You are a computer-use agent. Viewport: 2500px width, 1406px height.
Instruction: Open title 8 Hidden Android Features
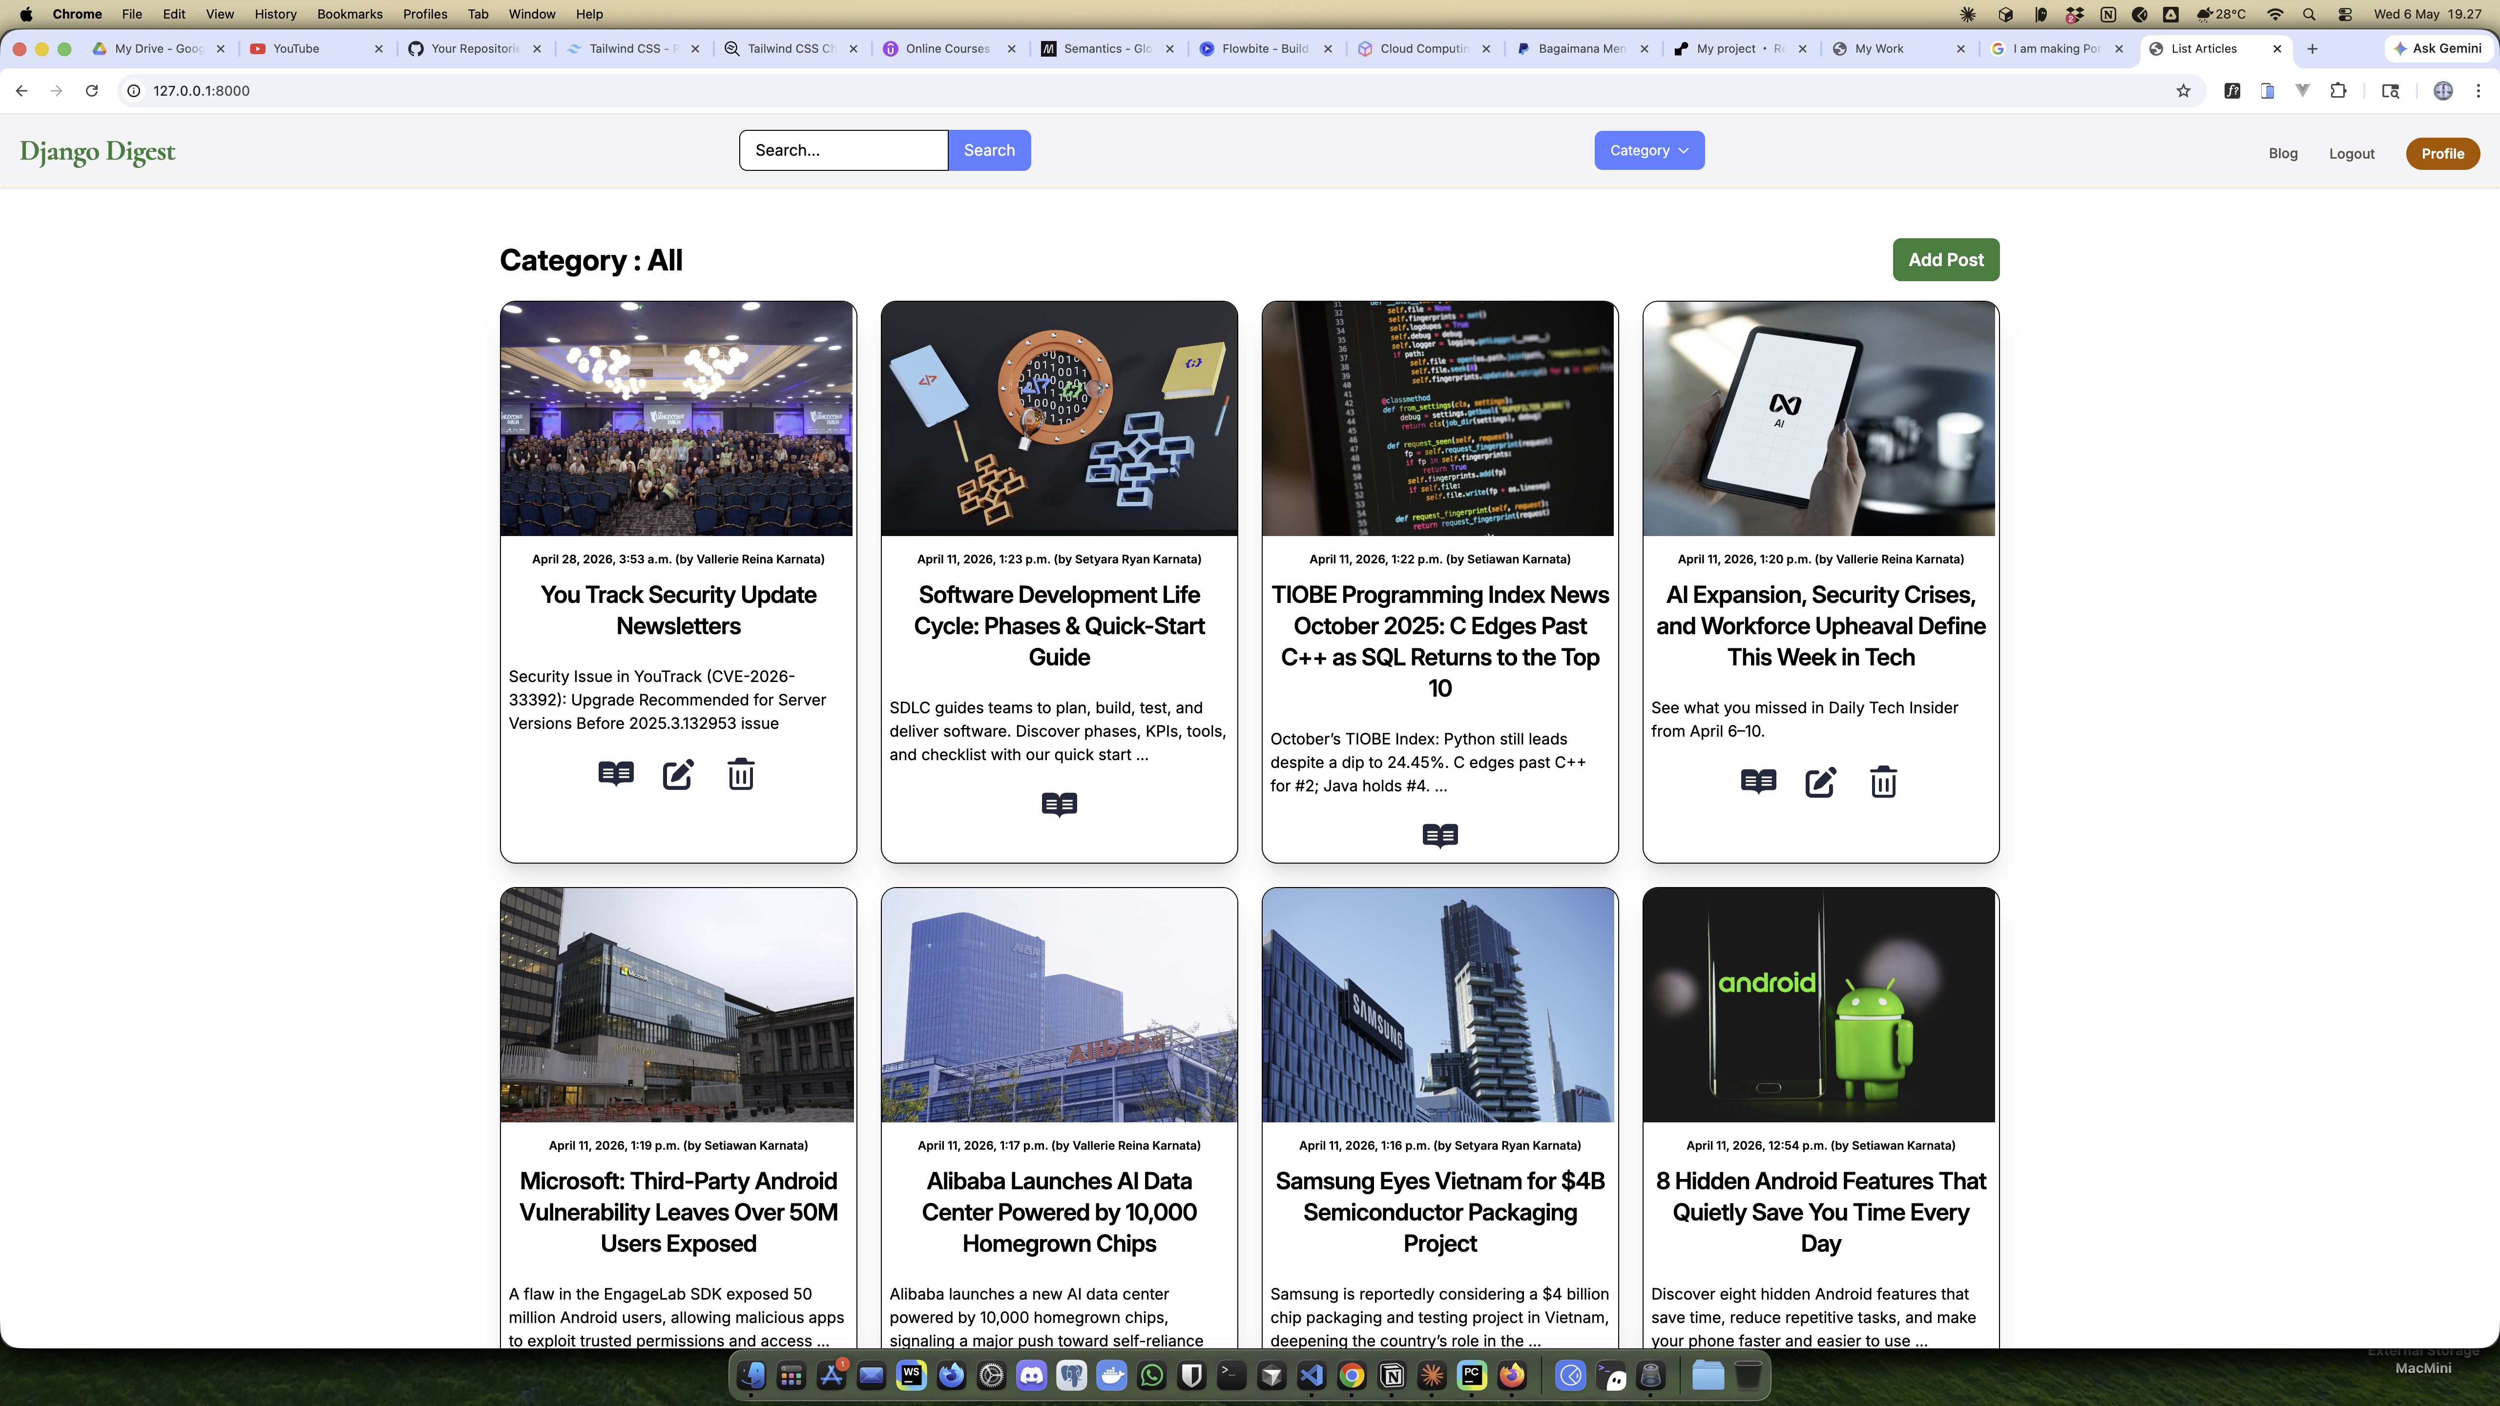(x=1821, y=1212)
